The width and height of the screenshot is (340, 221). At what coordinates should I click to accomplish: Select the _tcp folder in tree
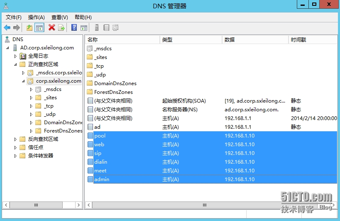point(49,106)
